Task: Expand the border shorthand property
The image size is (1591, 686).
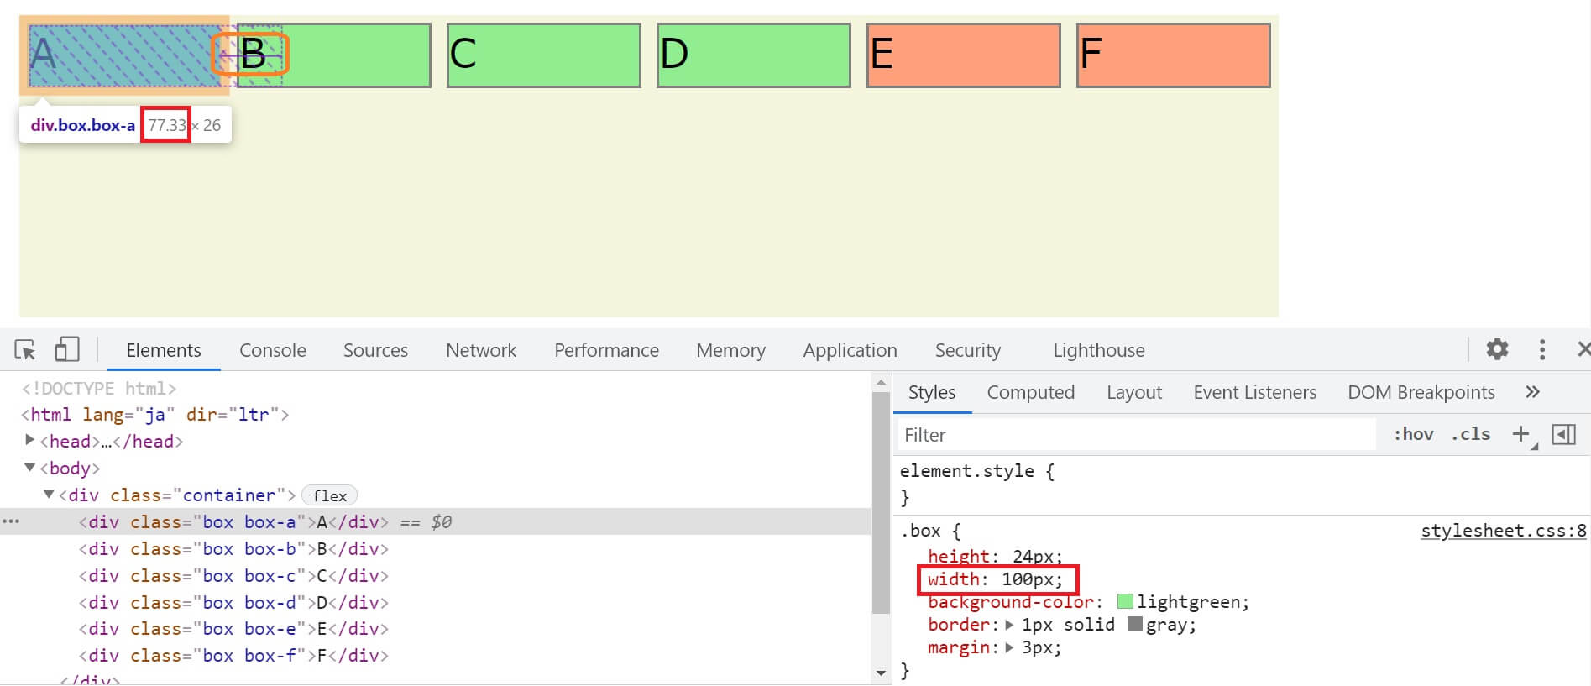Action: click(x=1009, y=625)
